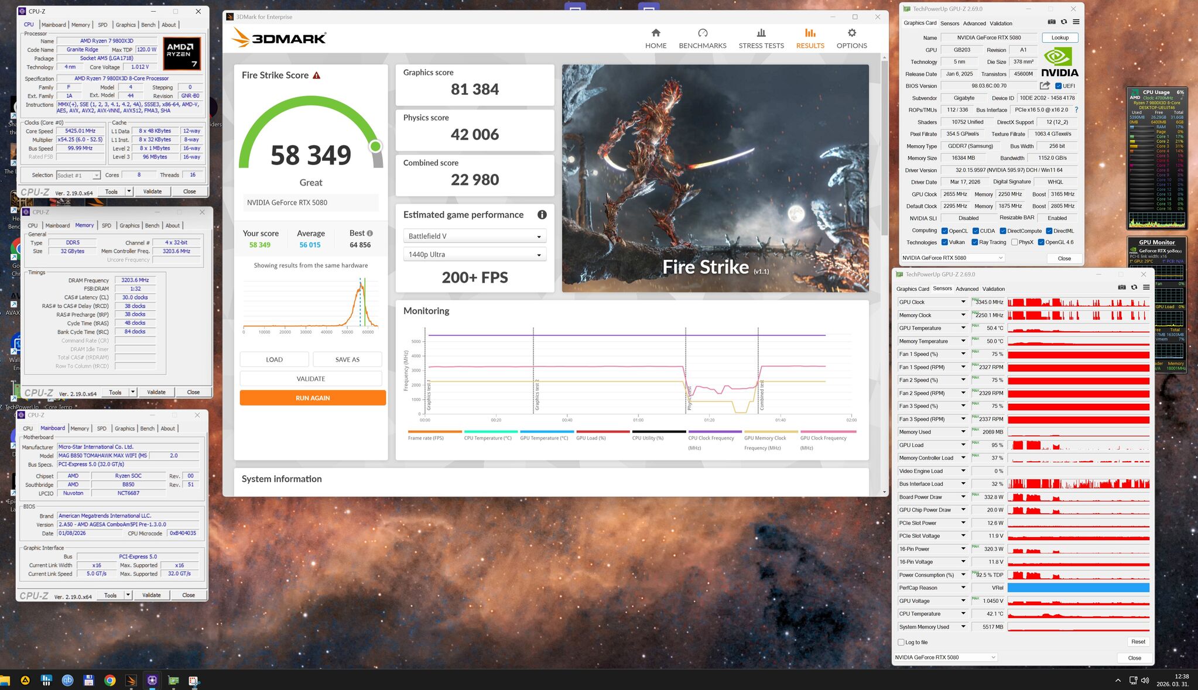The height and width of the screenshot is (690, 1198).
Task: Enable the Log to file checkbox
Action: [x=901, y=642]
